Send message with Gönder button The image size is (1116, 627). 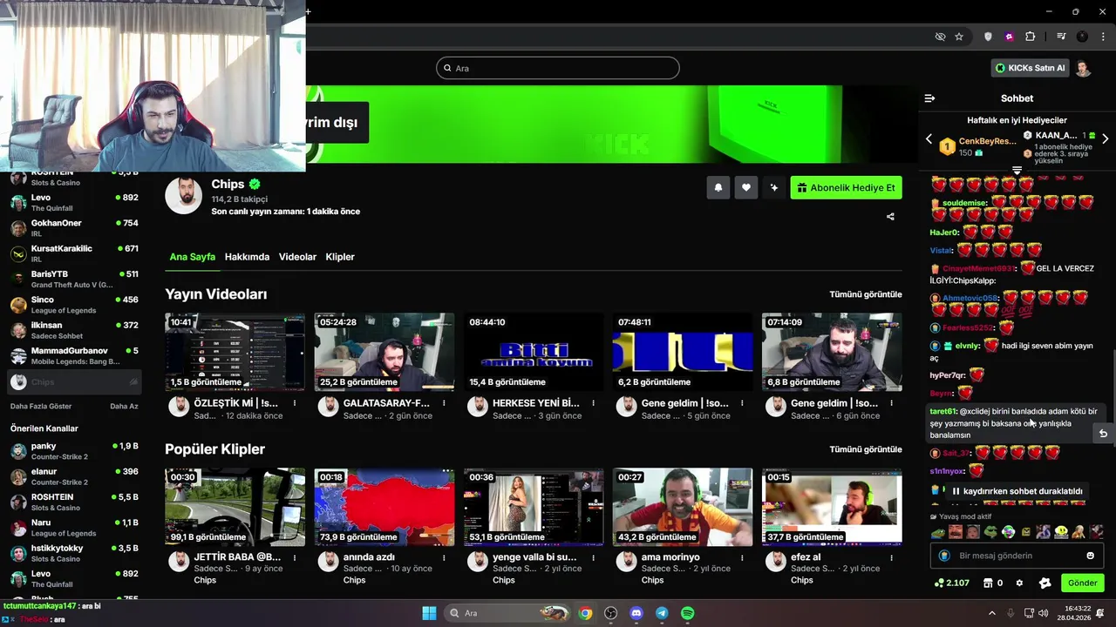pyautogui.click(x=1083, y=583)
